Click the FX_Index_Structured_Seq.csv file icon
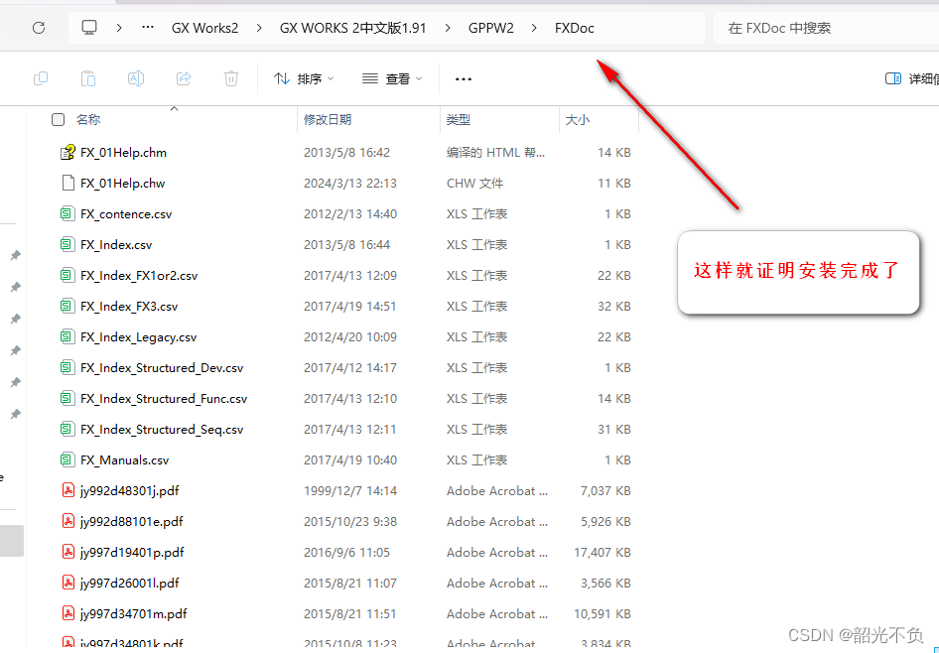Screen dimensions: 939x653 (x=67, y=429)
